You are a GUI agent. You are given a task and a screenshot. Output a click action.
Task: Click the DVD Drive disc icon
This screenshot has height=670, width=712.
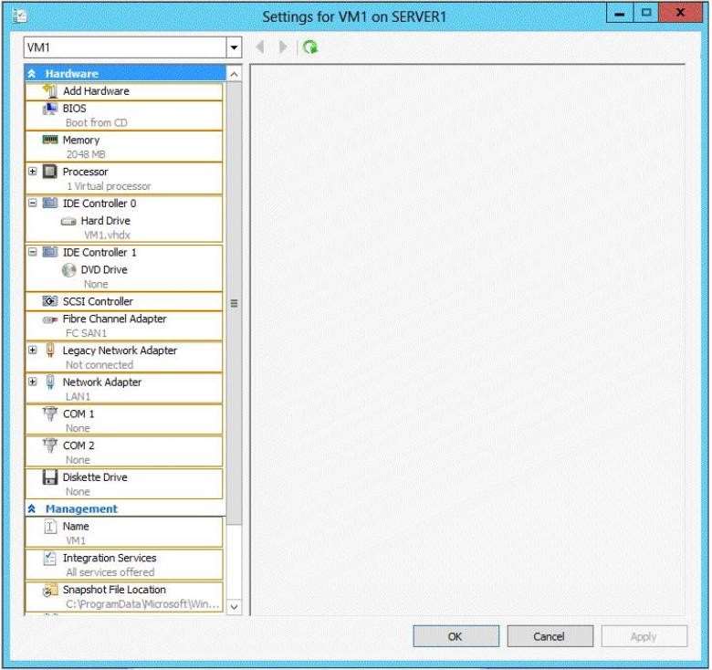[68, 270]
